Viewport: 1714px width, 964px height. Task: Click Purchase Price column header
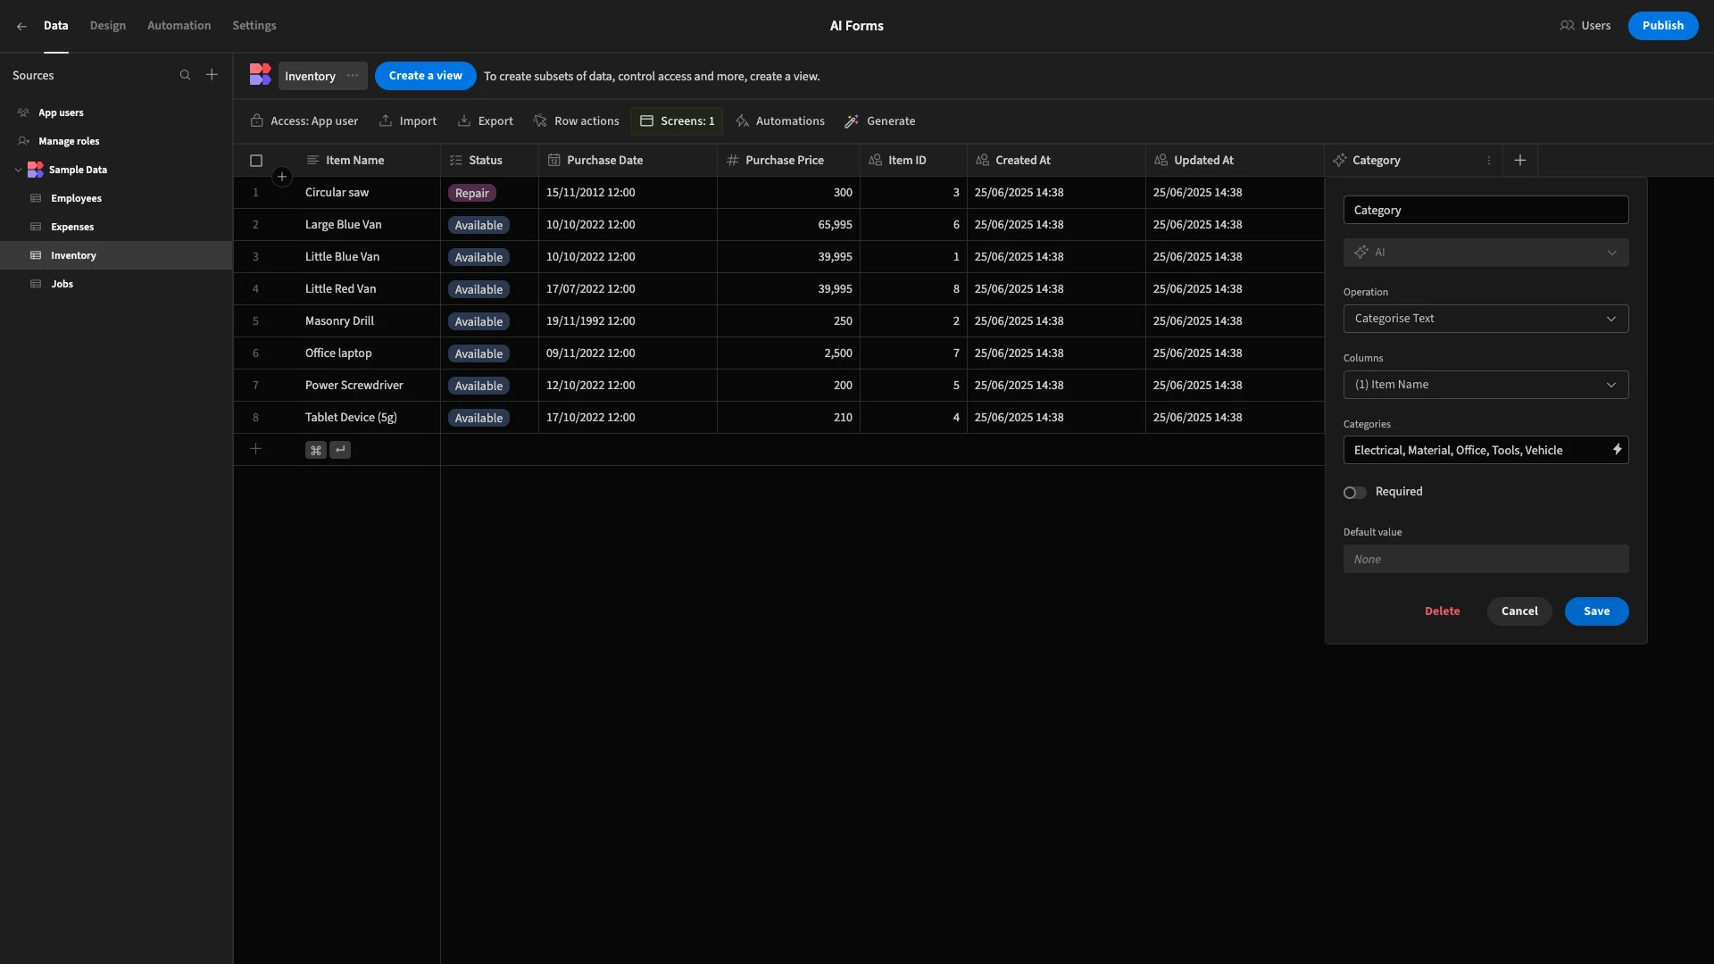coord(788,161)
